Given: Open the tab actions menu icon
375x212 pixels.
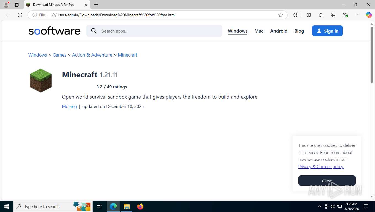Looking at the screenshot, I should click(17, 5).
